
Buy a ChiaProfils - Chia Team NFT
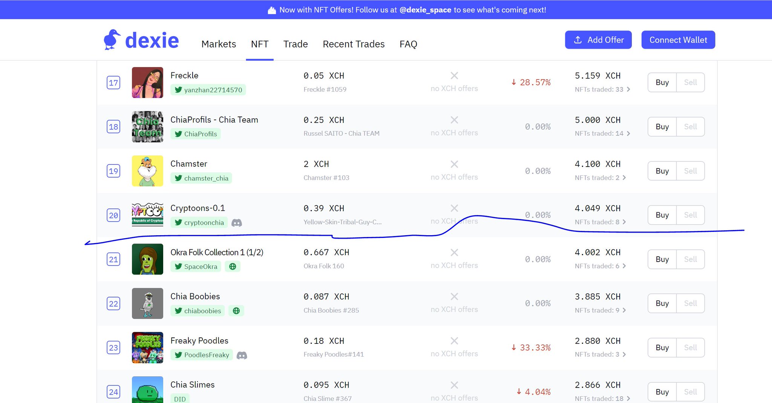click(x=662, y=127)
